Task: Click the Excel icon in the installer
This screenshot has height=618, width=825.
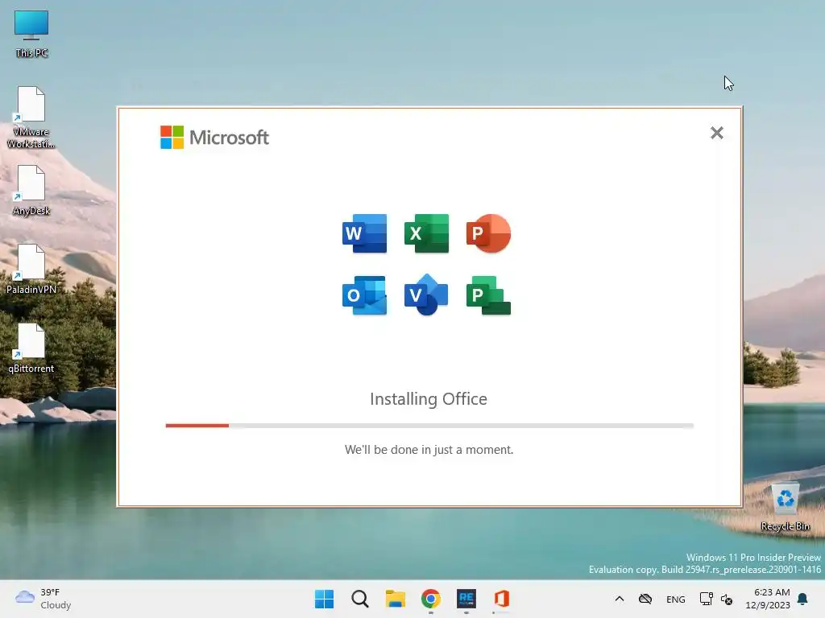Action: (427, 233)
